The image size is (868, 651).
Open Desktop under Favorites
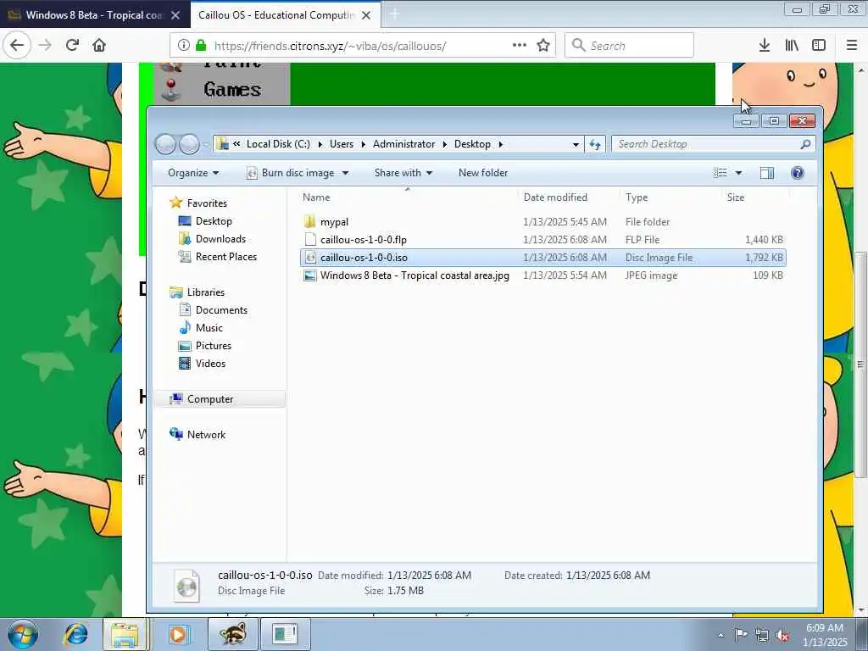tap(214, 221)
